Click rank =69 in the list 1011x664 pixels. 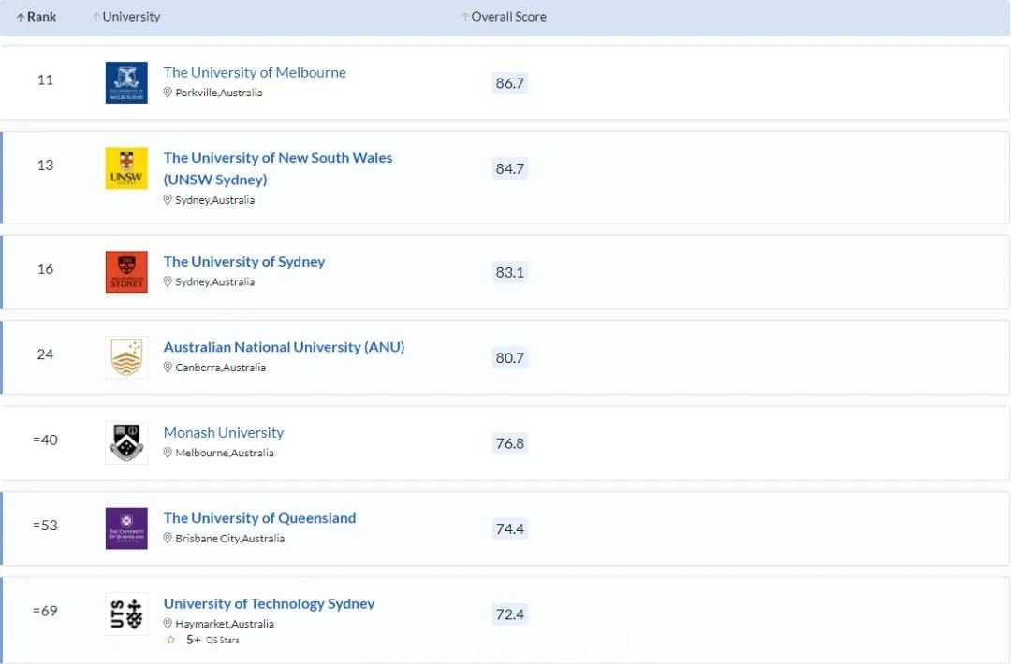[x=45, y=611]
